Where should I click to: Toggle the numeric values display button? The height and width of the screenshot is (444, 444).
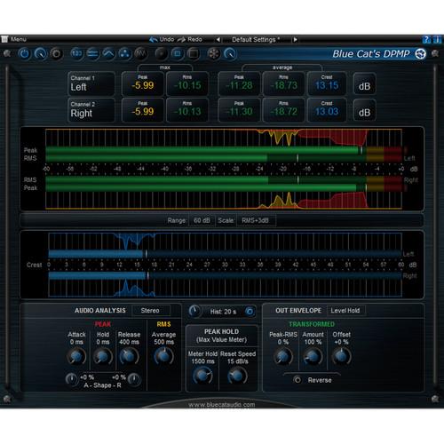(76, 54)
